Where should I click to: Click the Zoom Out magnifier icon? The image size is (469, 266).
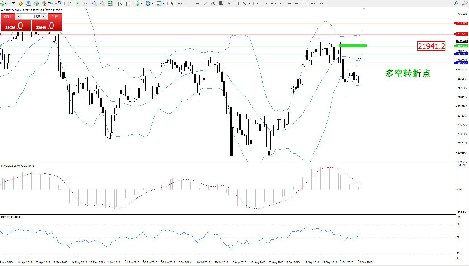click(102, 3)
